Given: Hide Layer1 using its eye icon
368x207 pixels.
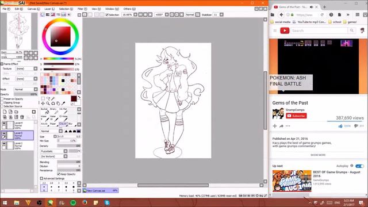Looking at the screenshot, I should [x=4, y=143].
